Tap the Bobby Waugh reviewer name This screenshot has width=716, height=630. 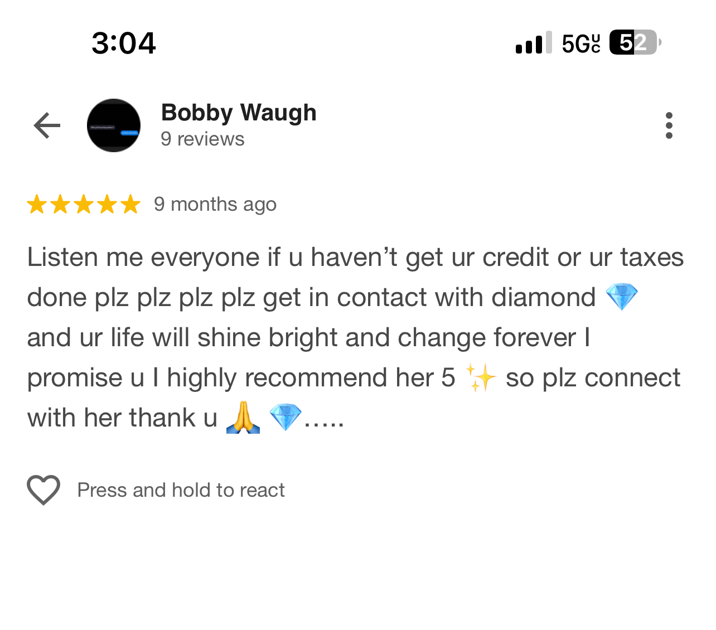239,113
